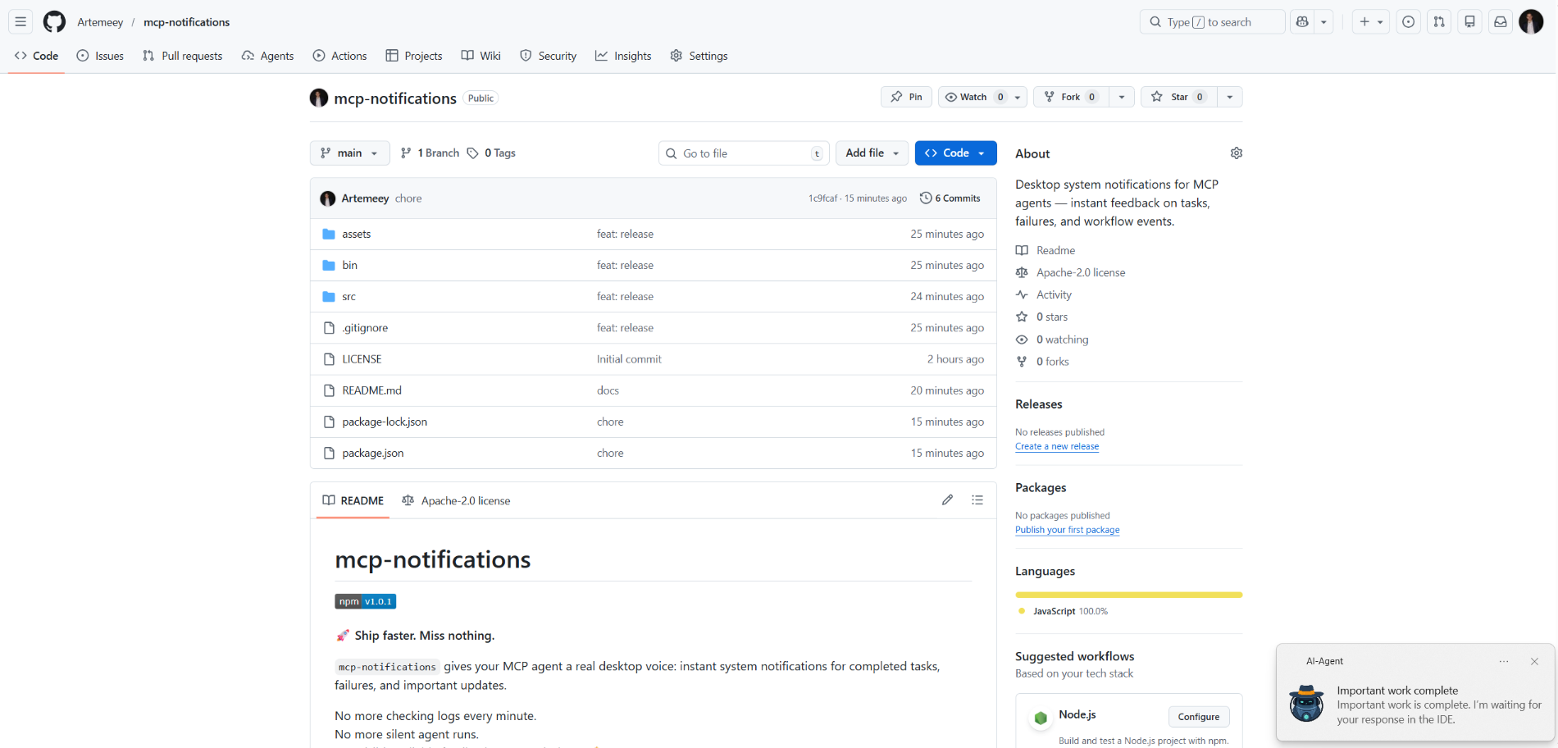Star the repository

(x=1178, y=97)
